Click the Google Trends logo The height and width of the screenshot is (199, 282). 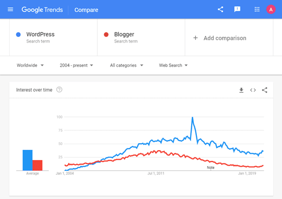(42, 10)
